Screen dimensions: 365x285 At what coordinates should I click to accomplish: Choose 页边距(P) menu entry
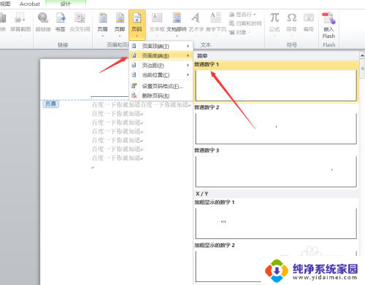(x=161, y=66)
